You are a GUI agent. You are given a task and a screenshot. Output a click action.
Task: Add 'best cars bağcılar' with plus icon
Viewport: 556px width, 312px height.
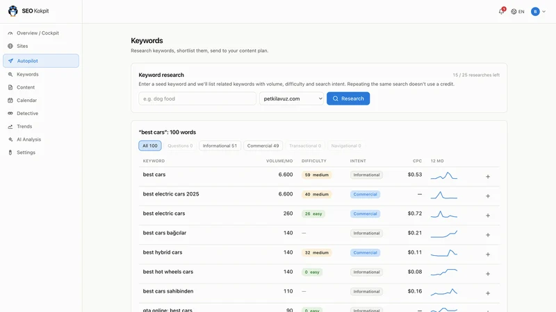click(488, 235)
